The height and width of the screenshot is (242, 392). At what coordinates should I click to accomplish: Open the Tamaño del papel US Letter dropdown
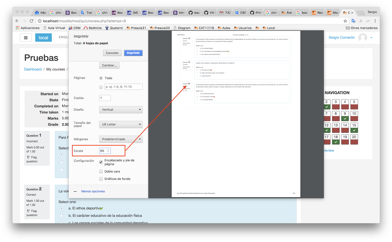pos(121,124)
